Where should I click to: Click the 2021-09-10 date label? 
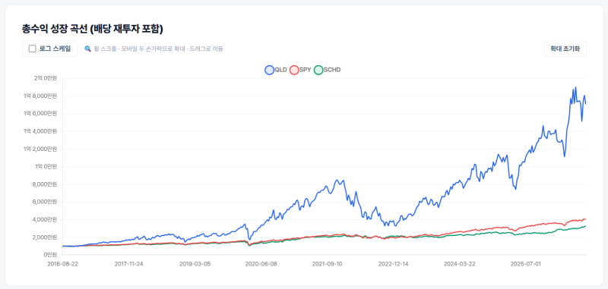[x=328, y=264]
